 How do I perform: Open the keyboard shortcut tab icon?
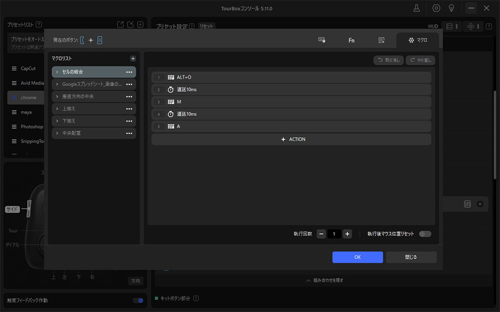[322, 40]
